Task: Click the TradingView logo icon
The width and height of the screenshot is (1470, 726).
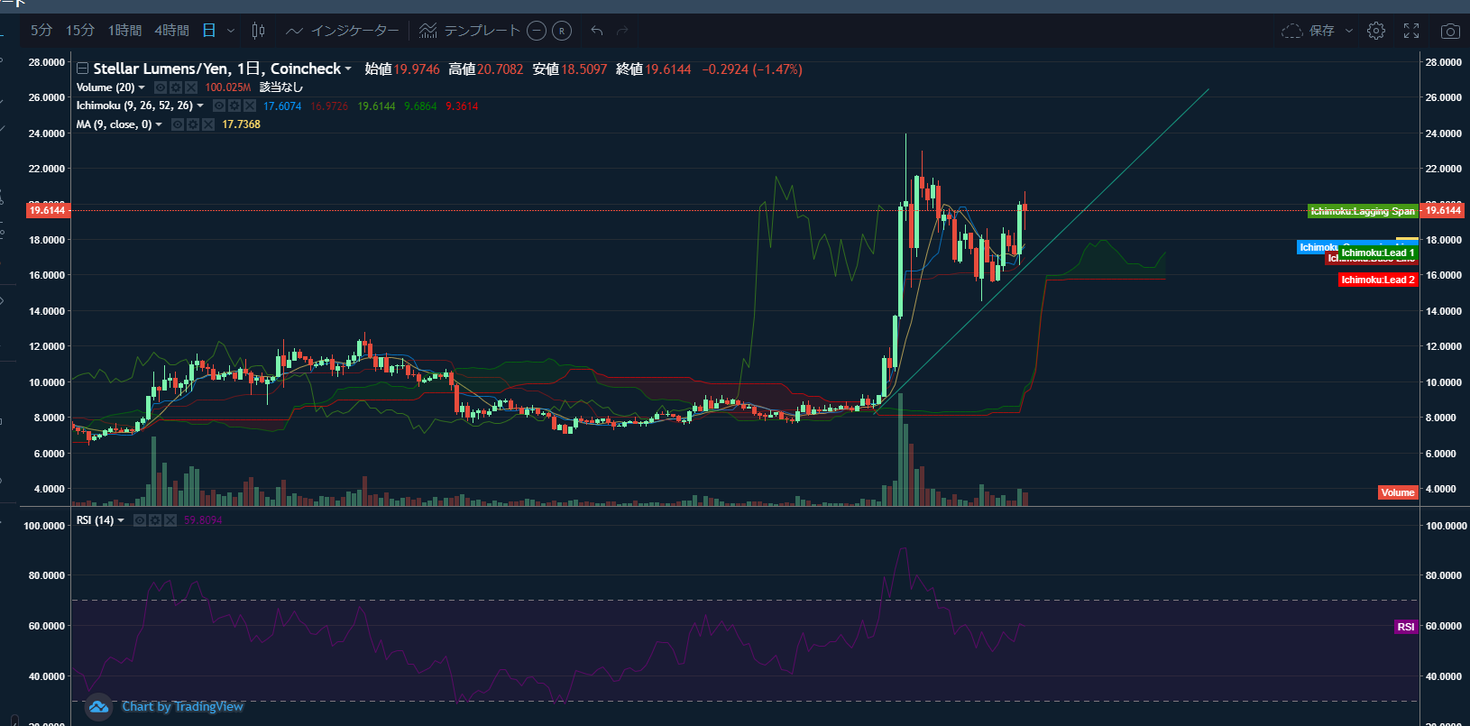Action: [x=98, y=707]
